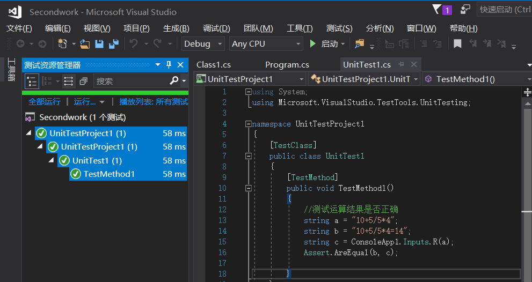The image size is (532, 282).
Task: Close the UnitTest1.cs tab
Action: pyautogui.click(x=414, y=64)
